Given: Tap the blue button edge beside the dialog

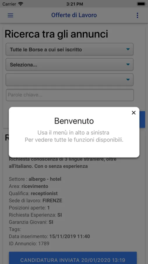Looking at the screenshot, I should coord(142,119).
